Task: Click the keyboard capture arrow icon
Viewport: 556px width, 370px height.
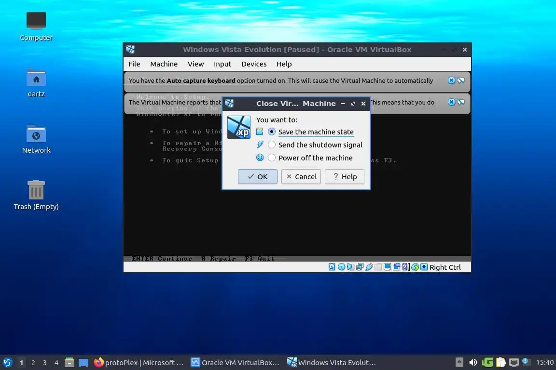Action: tap(424, 267)
